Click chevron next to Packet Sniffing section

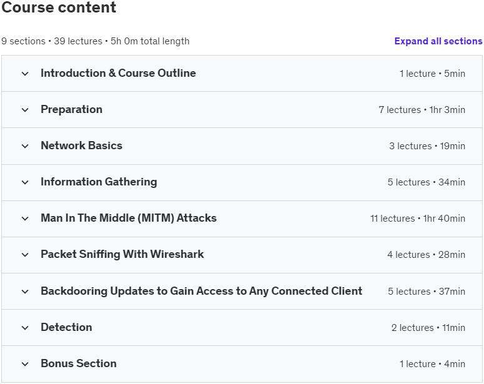pyautogui.click(x=25, y=255)
